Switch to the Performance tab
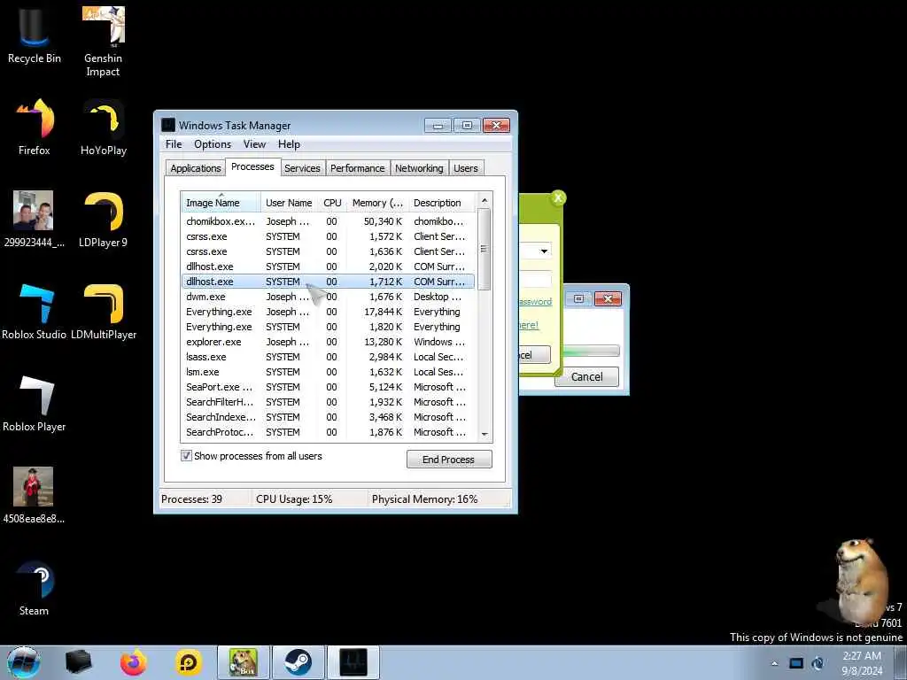The image size is (907, 680). pos(358,168)
